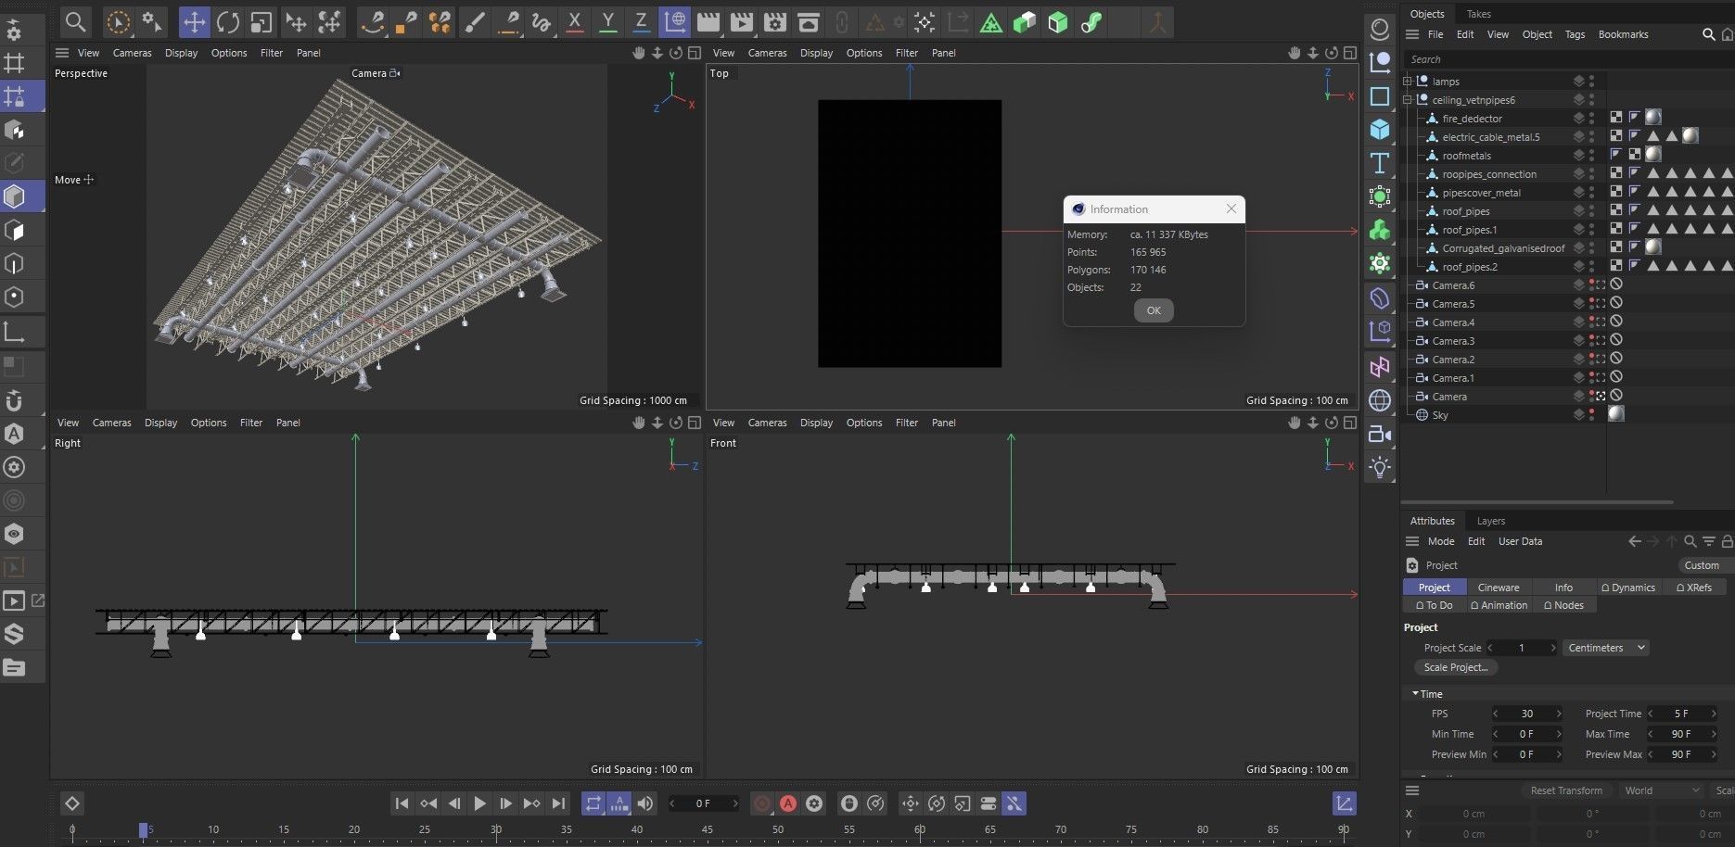Select the Move tool in top toolbar
The width and height of the screenshot is (1735, 847).
(194, 21)
